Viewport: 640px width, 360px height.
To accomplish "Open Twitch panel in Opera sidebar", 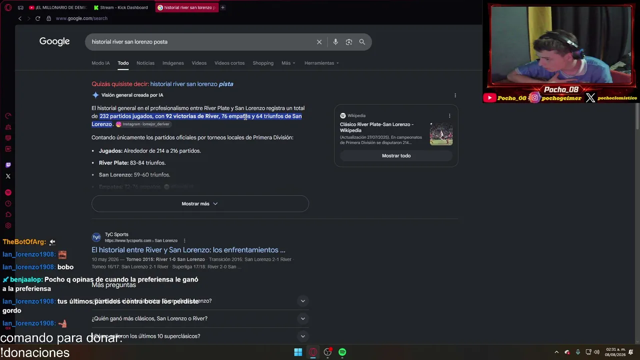I will [8, 165].
